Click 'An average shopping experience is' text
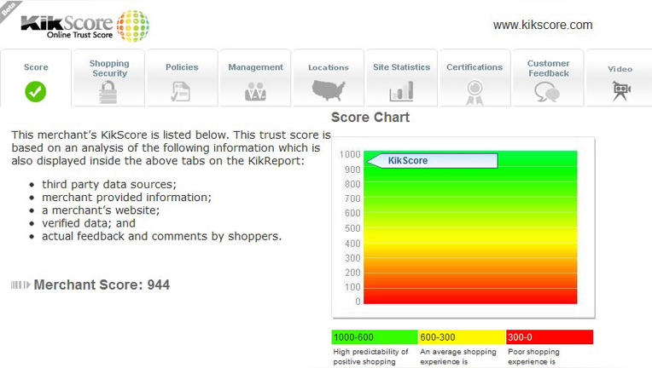 [x=457, y=357]
